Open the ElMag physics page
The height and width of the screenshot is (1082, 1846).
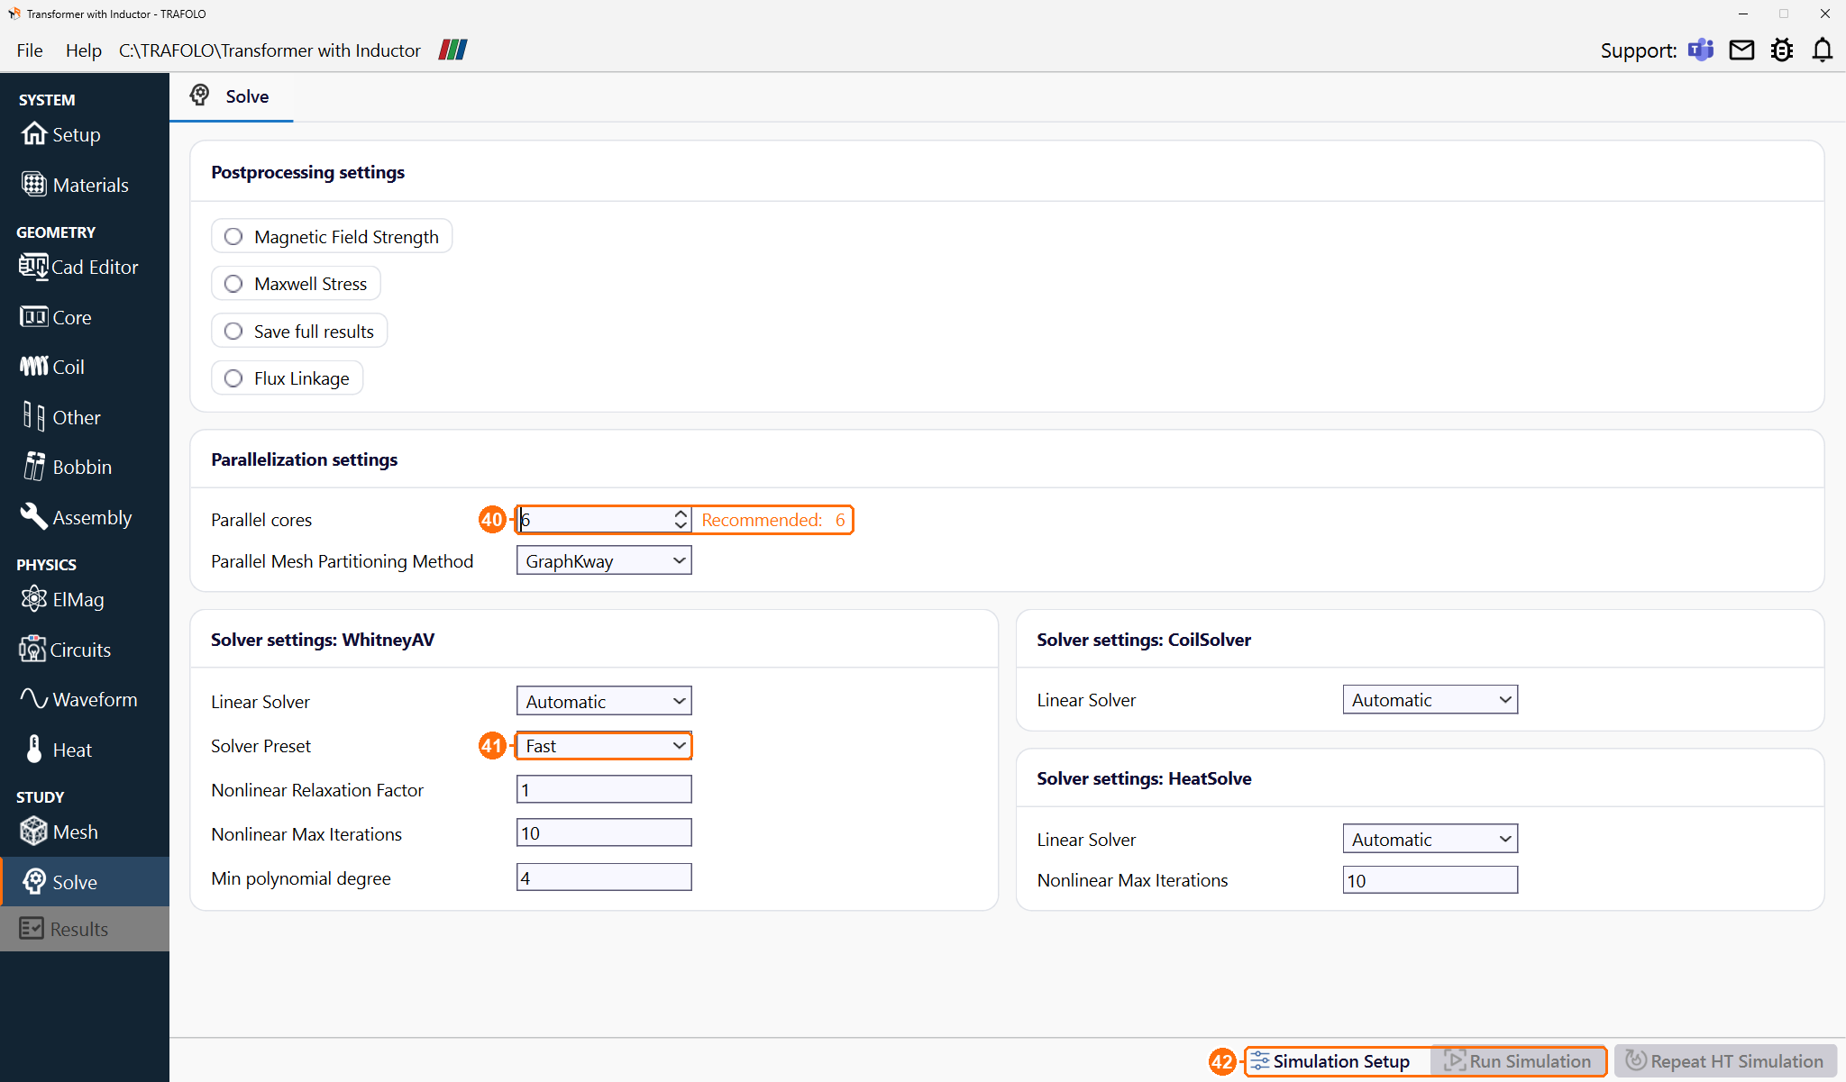[x=62, y=599]
